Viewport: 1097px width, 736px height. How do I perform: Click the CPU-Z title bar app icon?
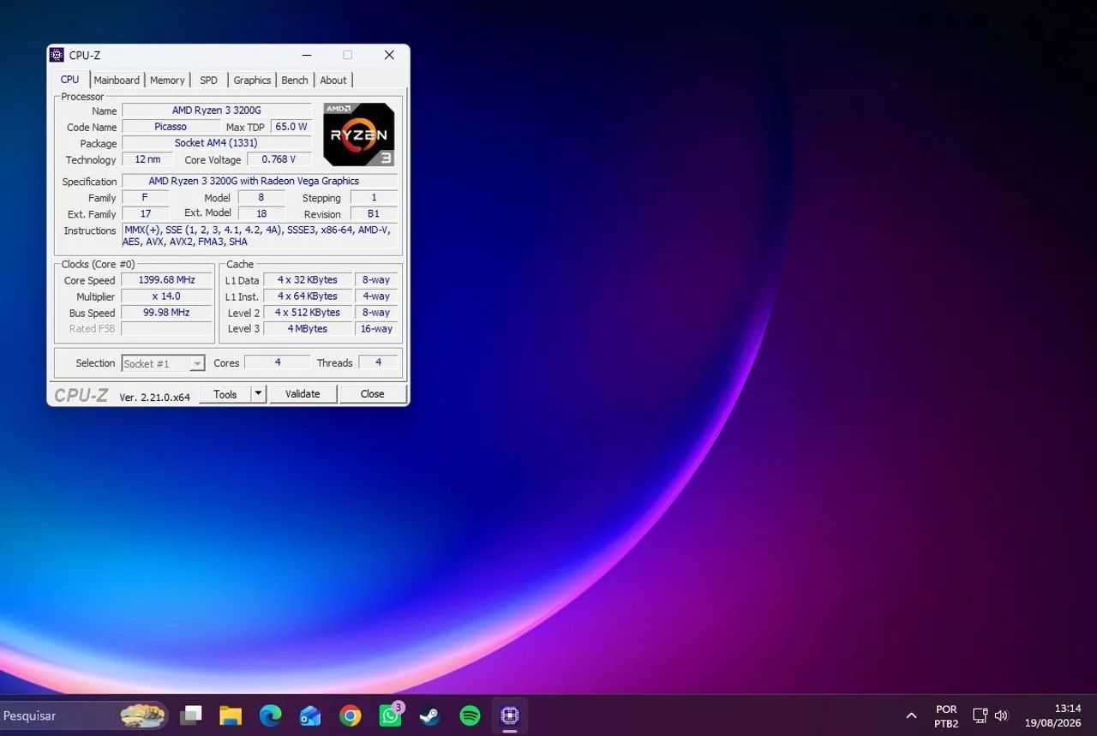click(x=57, y=55)
